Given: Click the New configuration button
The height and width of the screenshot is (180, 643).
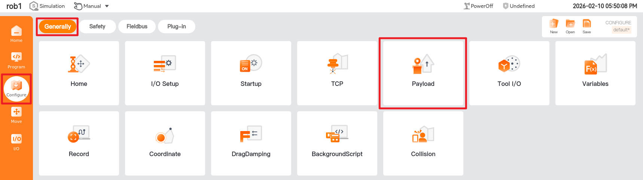Looking at the screenshot, I should tap(554, 27).
